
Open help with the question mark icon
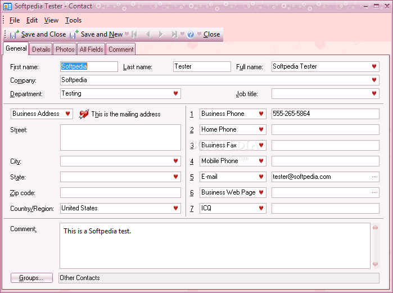click(191, 34)
